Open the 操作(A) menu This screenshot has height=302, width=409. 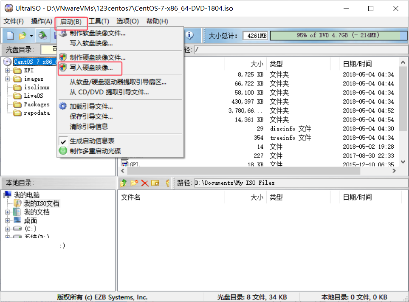click(x=42, y=21)
